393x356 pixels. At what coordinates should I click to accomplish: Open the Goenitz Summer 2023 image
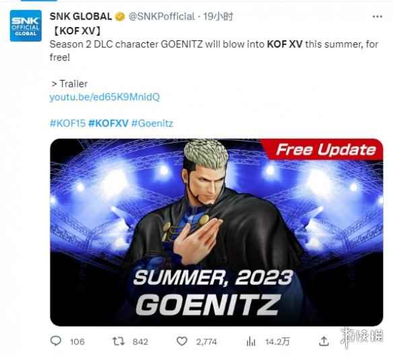click(216, 232)
